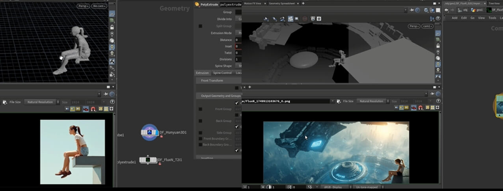Screen dimensions: 503x191
Task: Click the light bulb icon in left viewport toolbar
Action: pyautogui.click(x=112, y=47)
